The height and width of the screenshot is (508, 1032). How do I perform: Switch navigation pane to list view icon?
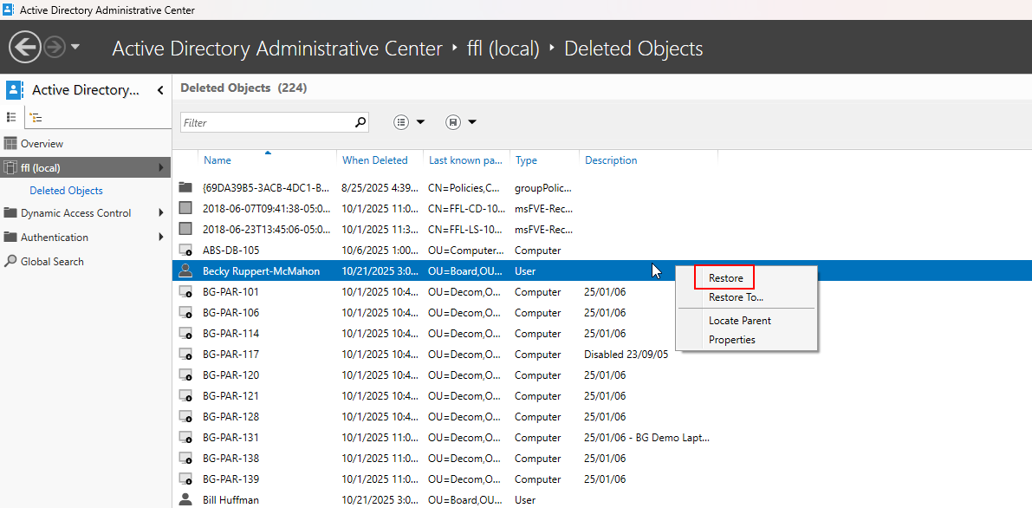pyautogui.click(x=11, y=117)
